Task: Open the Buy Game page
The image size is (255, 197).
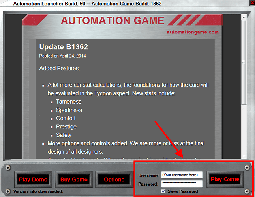Action: [74, 180]
